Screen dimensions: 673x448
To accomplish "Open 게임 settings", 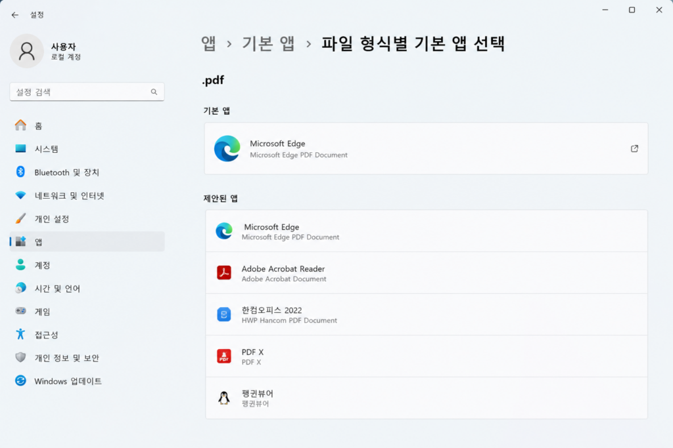I will tap(87, 312).
